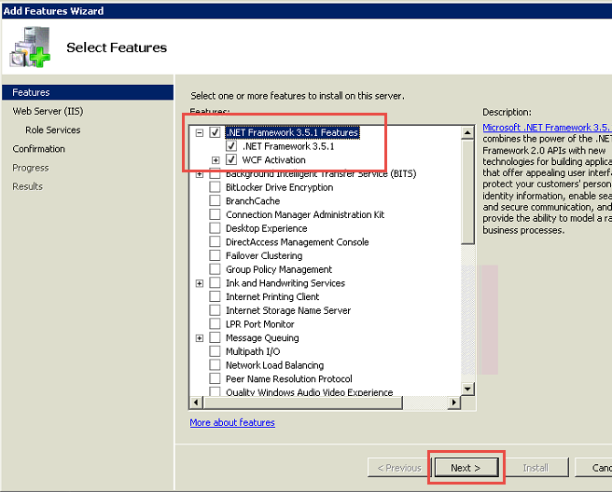Check the BranchCache feature box
612x492 pixels.
click(x=215, y=200)
